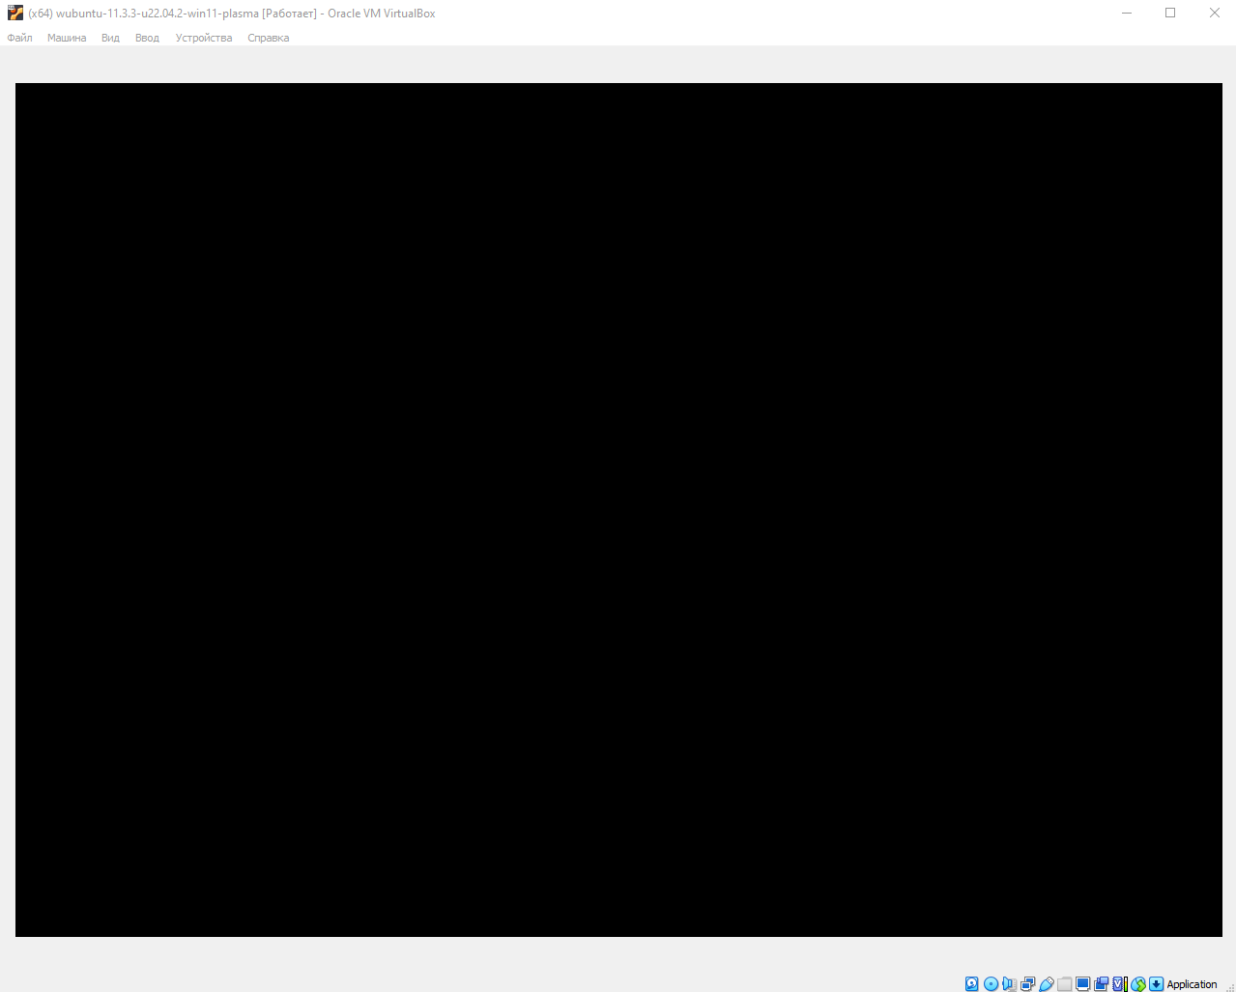Click the display monitor status icon
The width and height of the screenshot is (1236, 992).
1082,983
